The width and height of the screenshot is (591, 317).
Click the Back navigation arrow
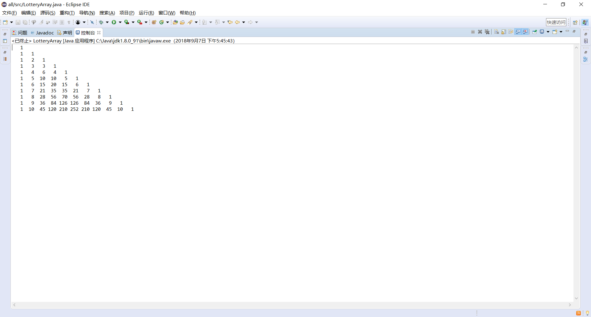[237, 22]
